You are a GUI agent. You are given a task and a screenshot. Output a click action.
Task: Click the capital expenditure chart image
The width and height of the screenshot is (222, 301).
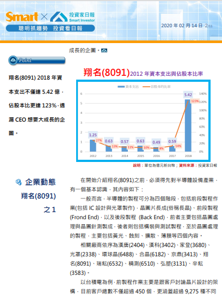coord(143,121)
